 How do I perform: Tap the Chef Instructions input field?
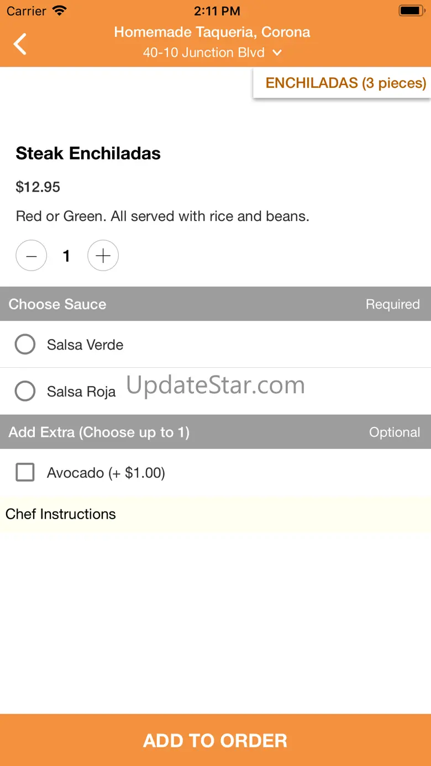pos(215,514)
